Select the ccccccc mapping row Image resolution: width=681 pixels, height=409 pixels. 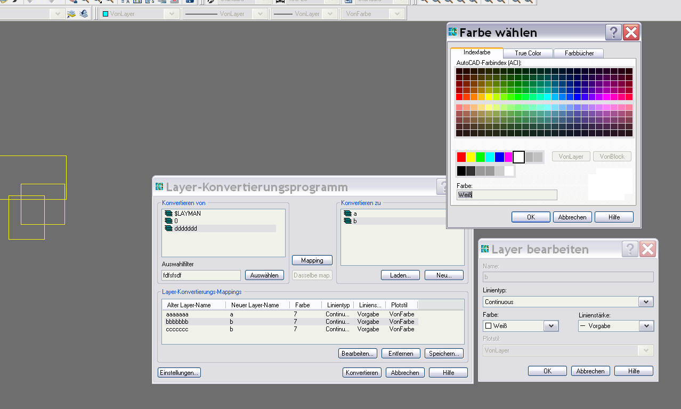[x=290, y=329]
